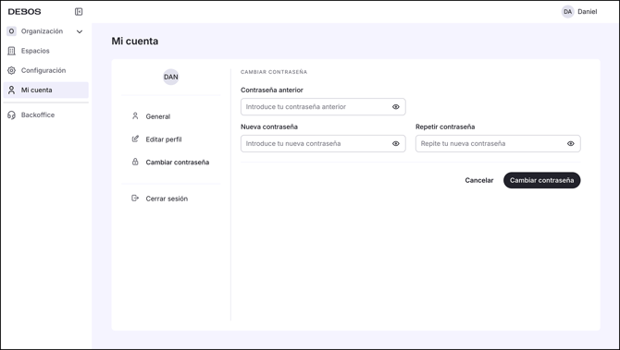This screenshot has width=620, height=350.
Task: Click the Cerrar sesión logout icon
Action: (135, 198)
